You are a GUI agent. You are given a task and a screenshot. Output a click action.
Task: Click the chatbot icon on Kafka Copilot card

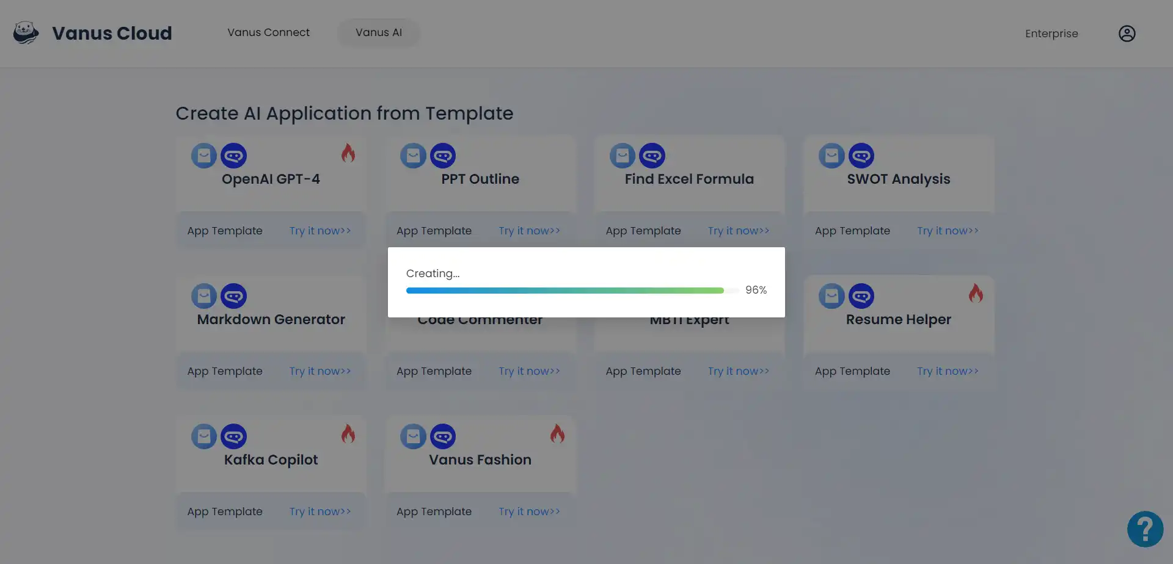[x=233, y=436]
